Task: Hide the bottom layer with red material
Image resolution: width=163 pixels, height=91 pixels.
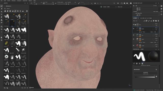Action: [133, 45]
